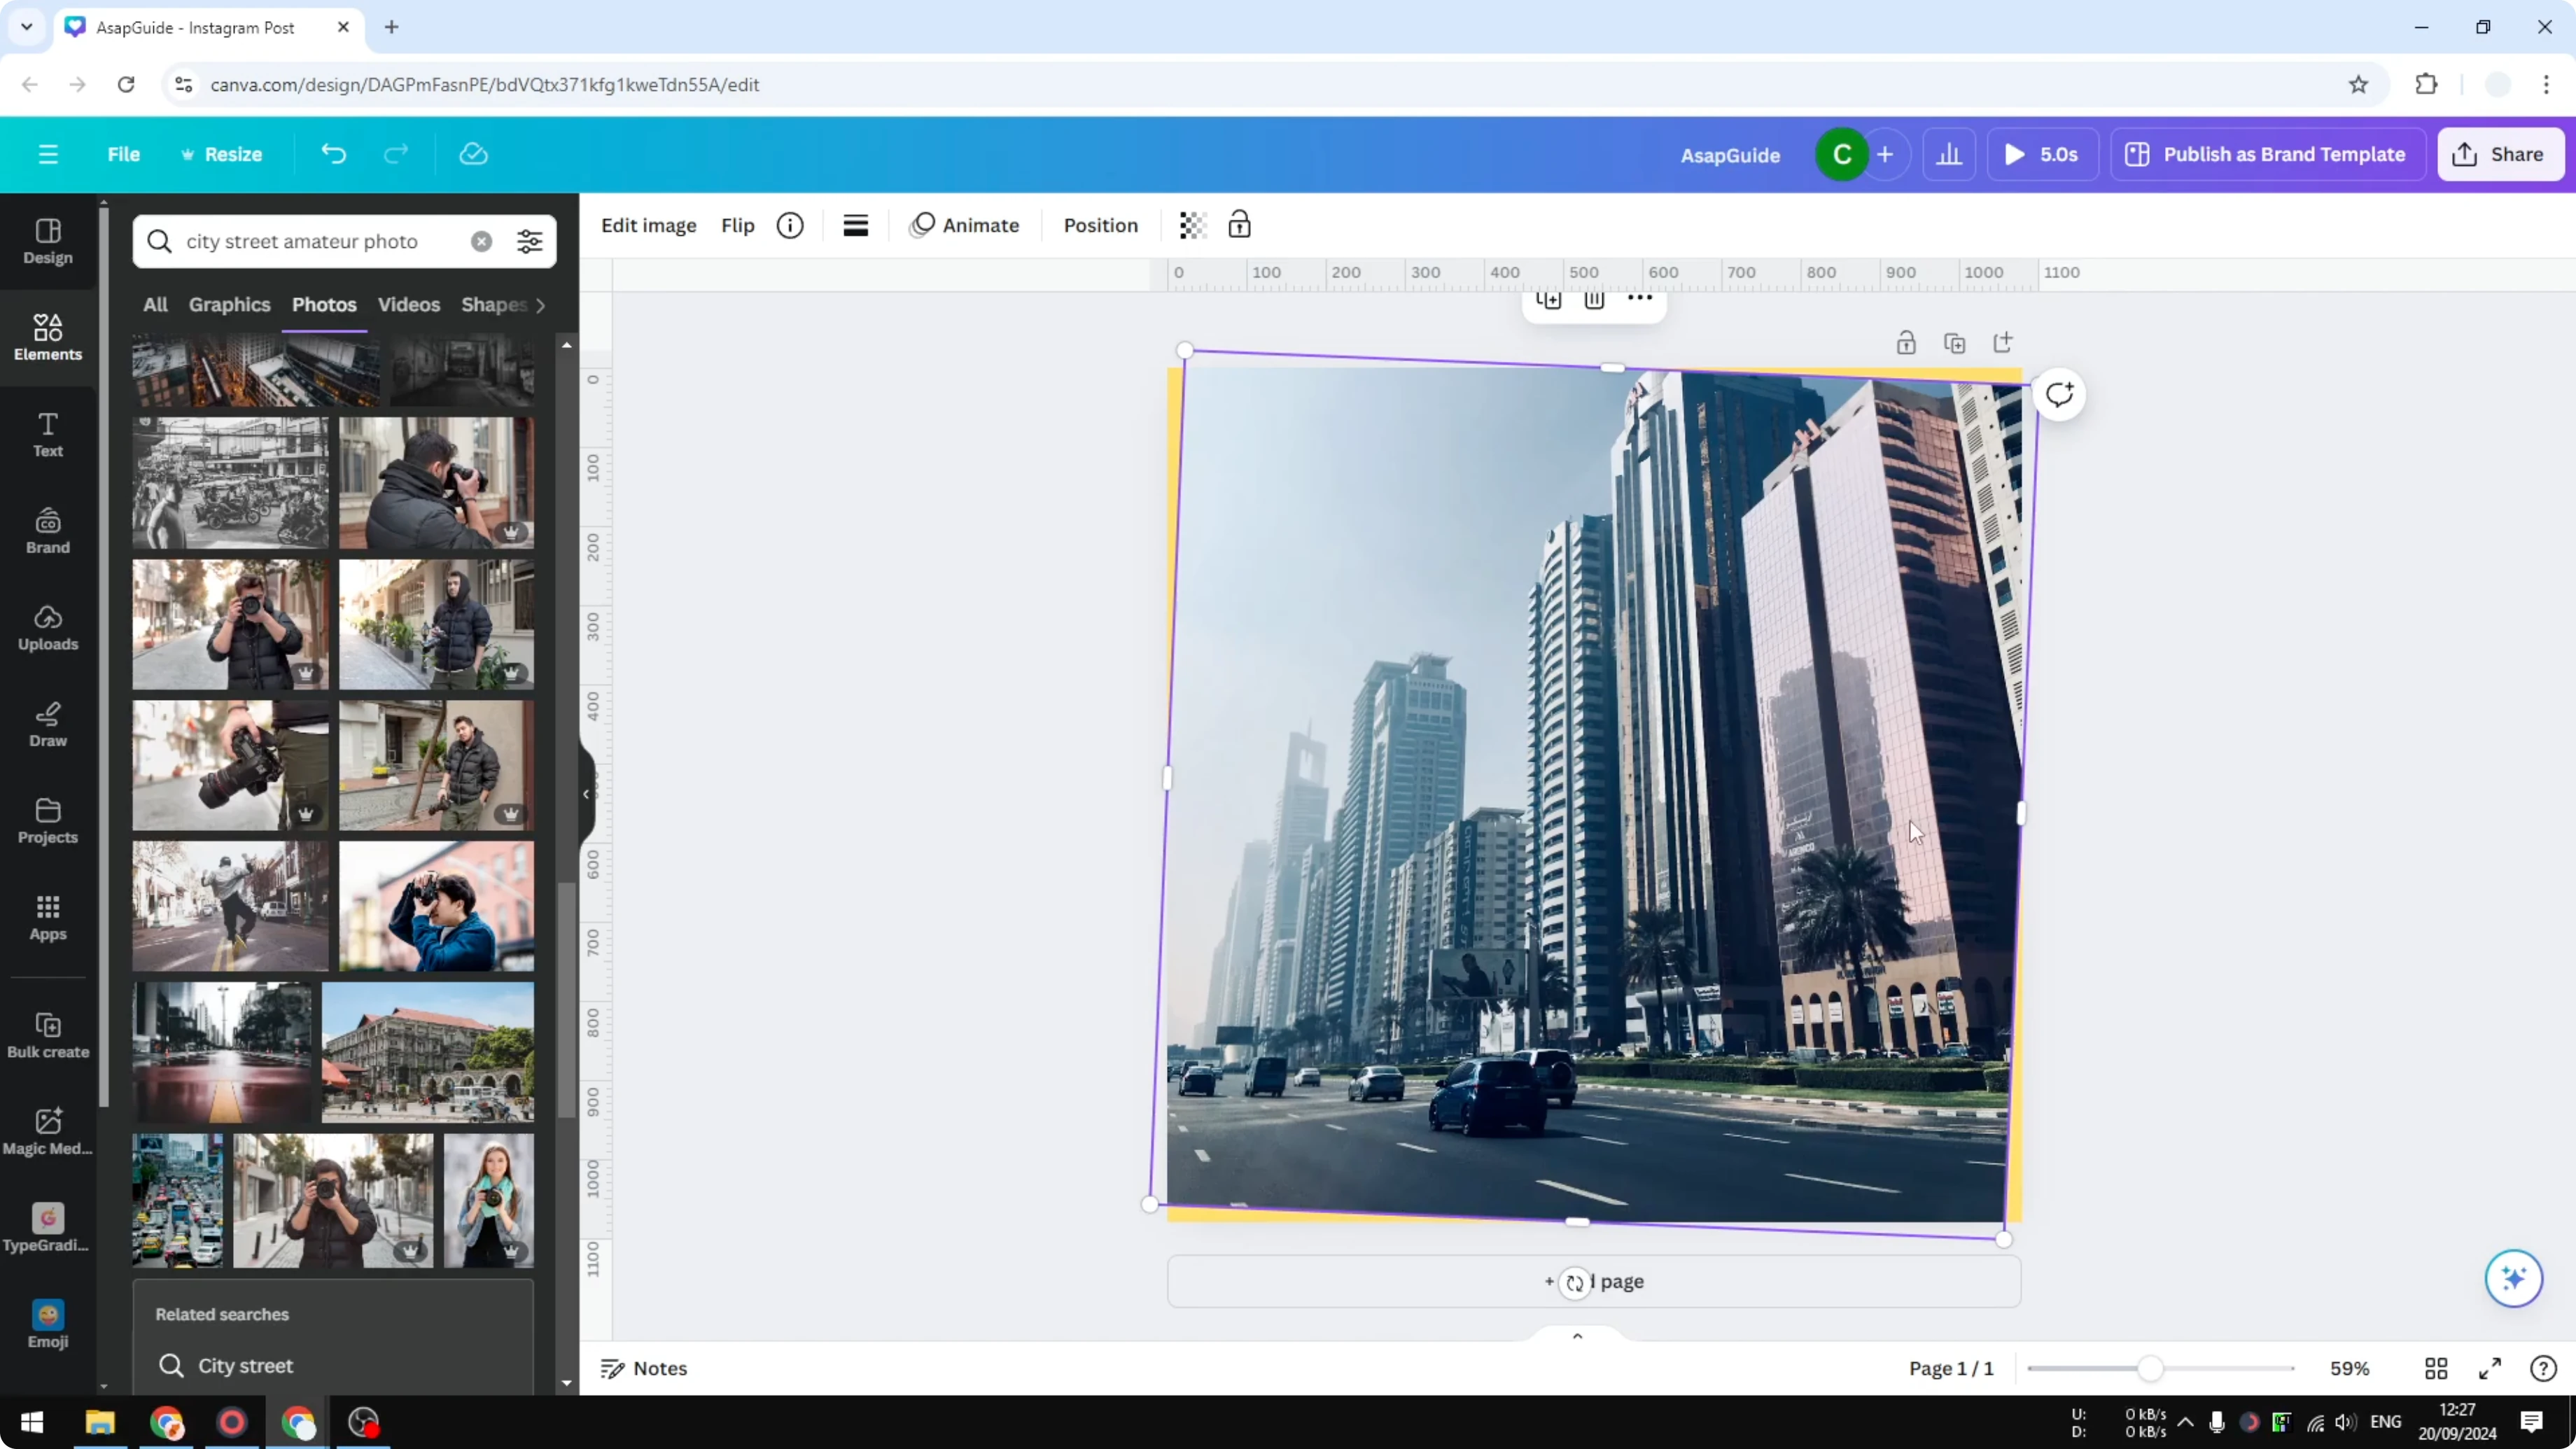Switch to the Videos tab
This screenshot has width=2576, height=1449.
[x=408, y=304]
